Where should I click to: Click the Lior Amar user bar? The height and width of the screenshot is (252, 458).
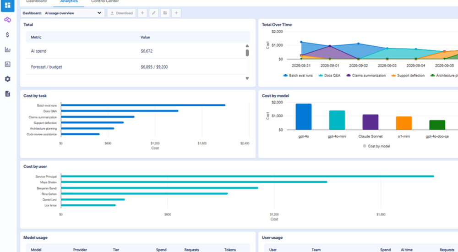pos(88,205)
